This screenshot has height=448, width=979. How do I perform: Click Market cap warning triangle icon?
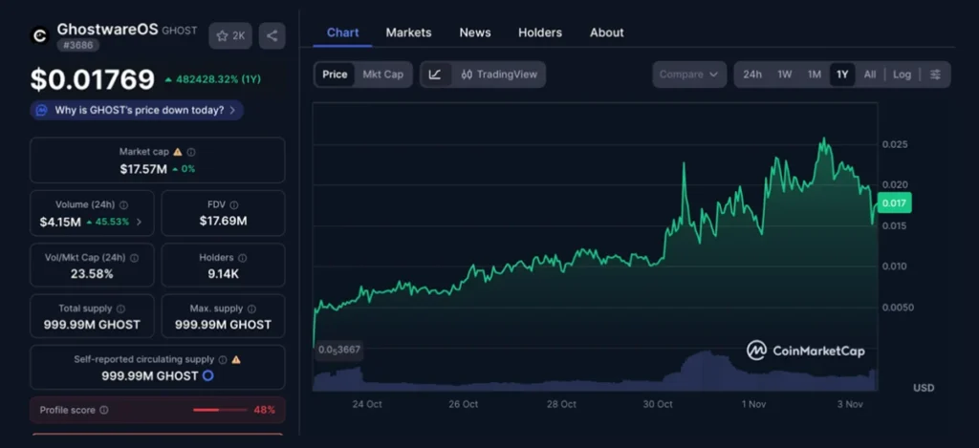point(179,152)
